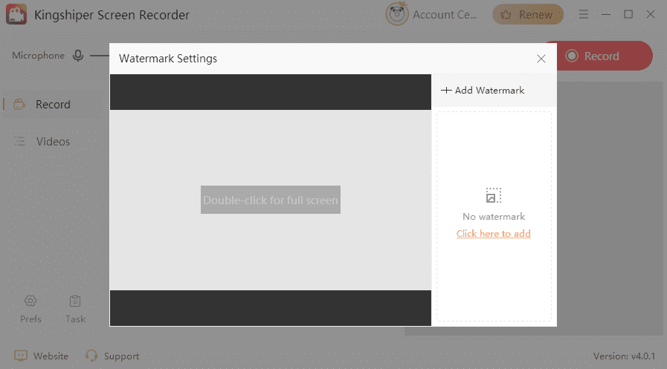The height and width of the screenshot is (369, 667).
Task: Start recording with the red Record button
Action: tap(604, 56)
